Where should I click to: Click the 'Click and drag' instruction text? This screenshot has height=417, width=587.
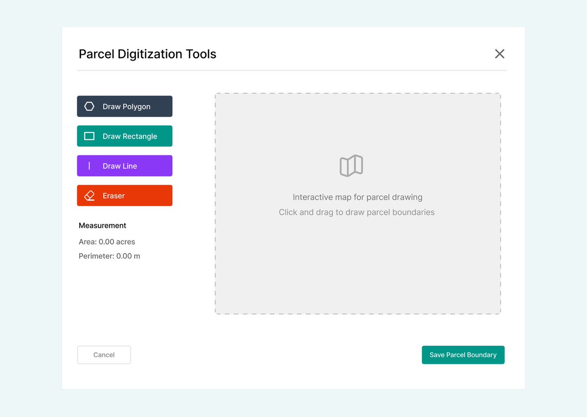click(356, 212)
